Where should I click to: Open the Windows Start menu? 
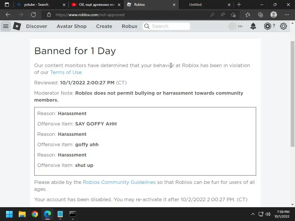(x=9, y=214)
